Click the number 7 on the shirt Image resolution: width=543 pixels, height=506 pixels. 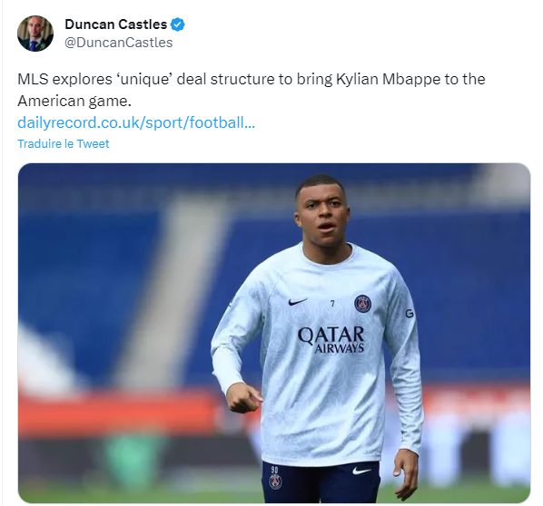click(x=332, y=304)
